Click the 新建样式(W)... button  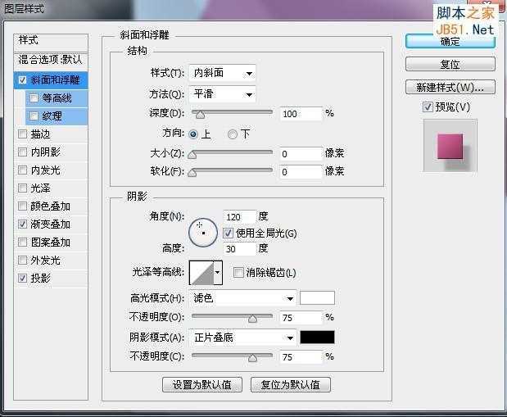450,87
